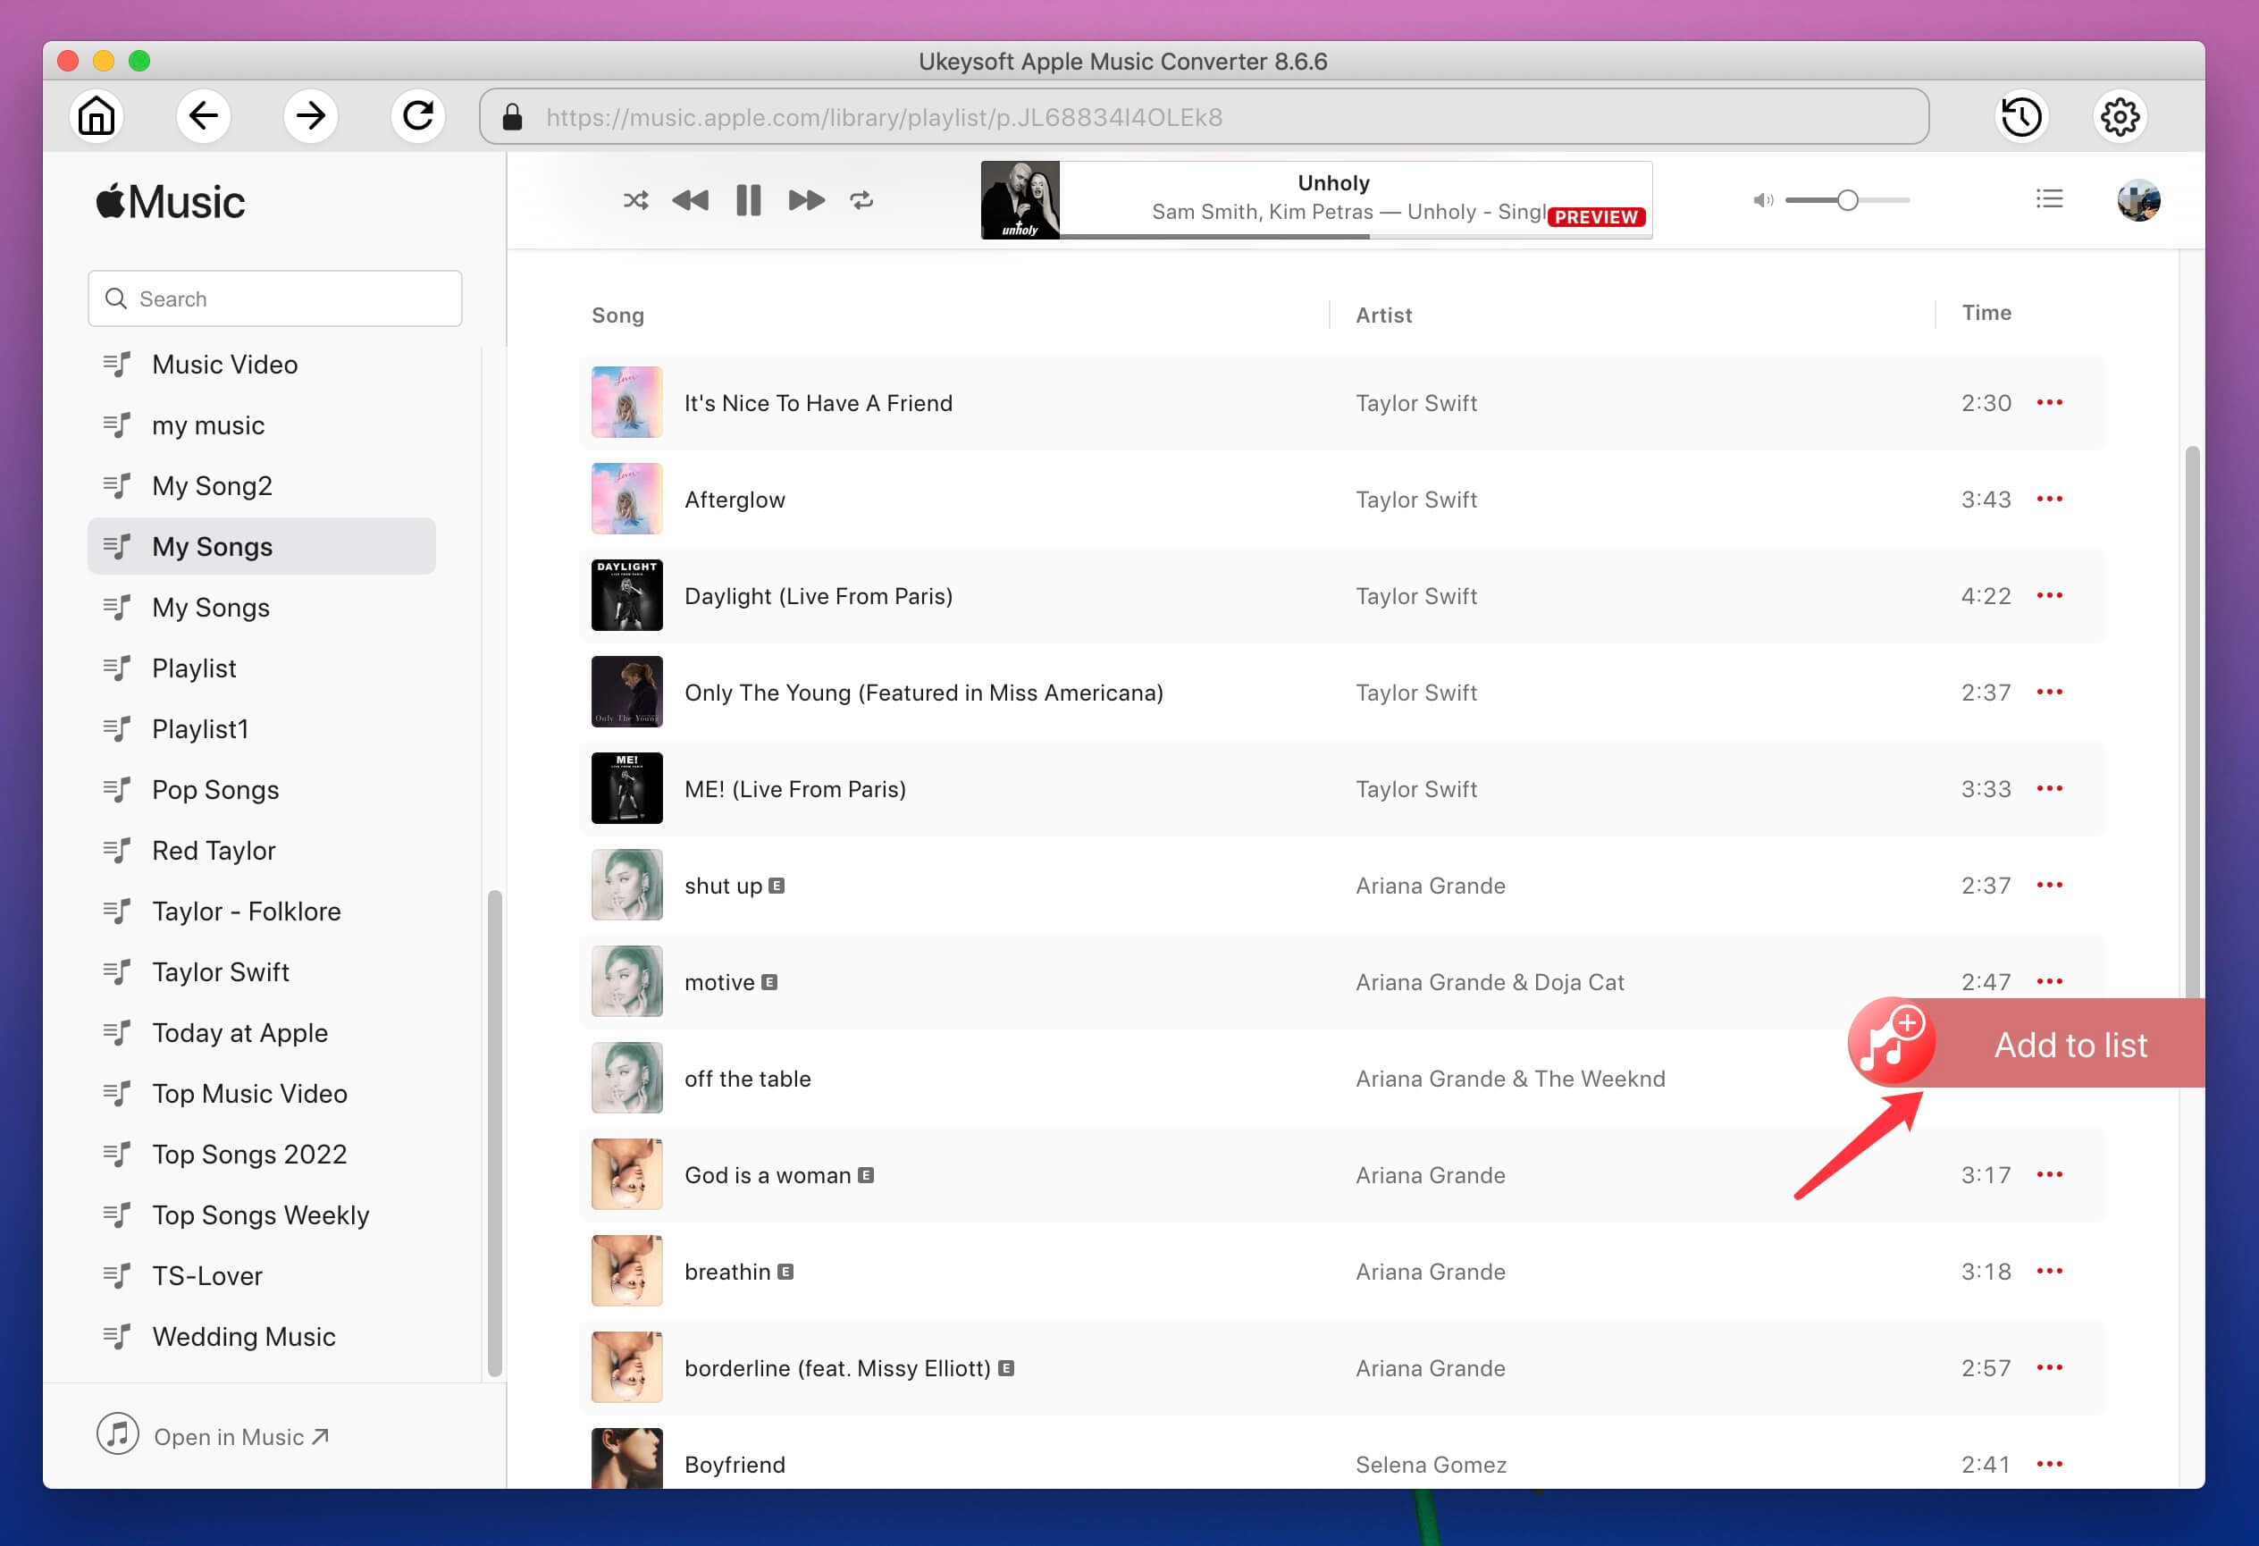The width and height of the screenshot is (2259, 1546).
Task: Click Daylight Live From Paris thumbnail
Action: 626,595
